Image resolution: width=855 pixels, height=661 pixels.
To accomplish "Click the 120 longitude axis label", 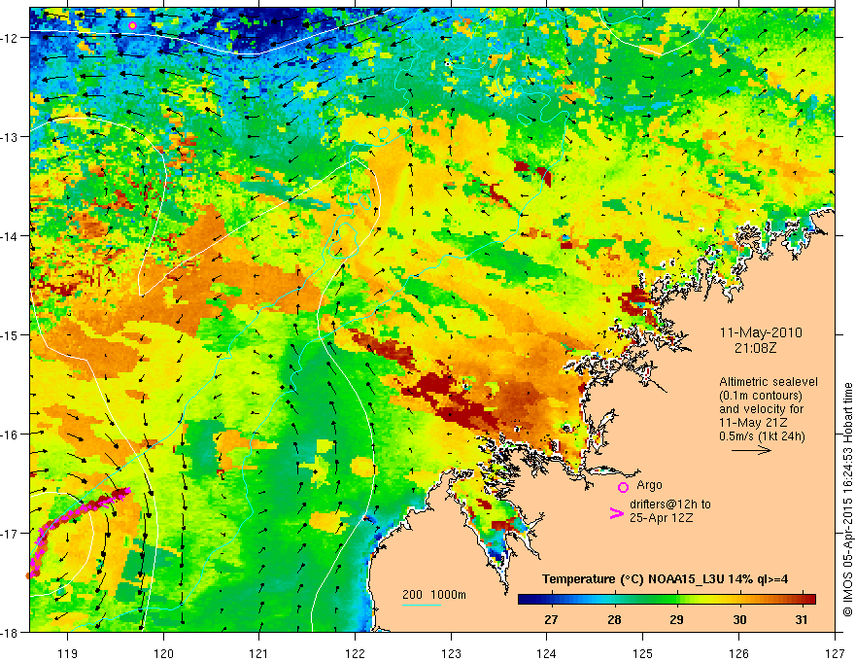I will coord(163,653).
